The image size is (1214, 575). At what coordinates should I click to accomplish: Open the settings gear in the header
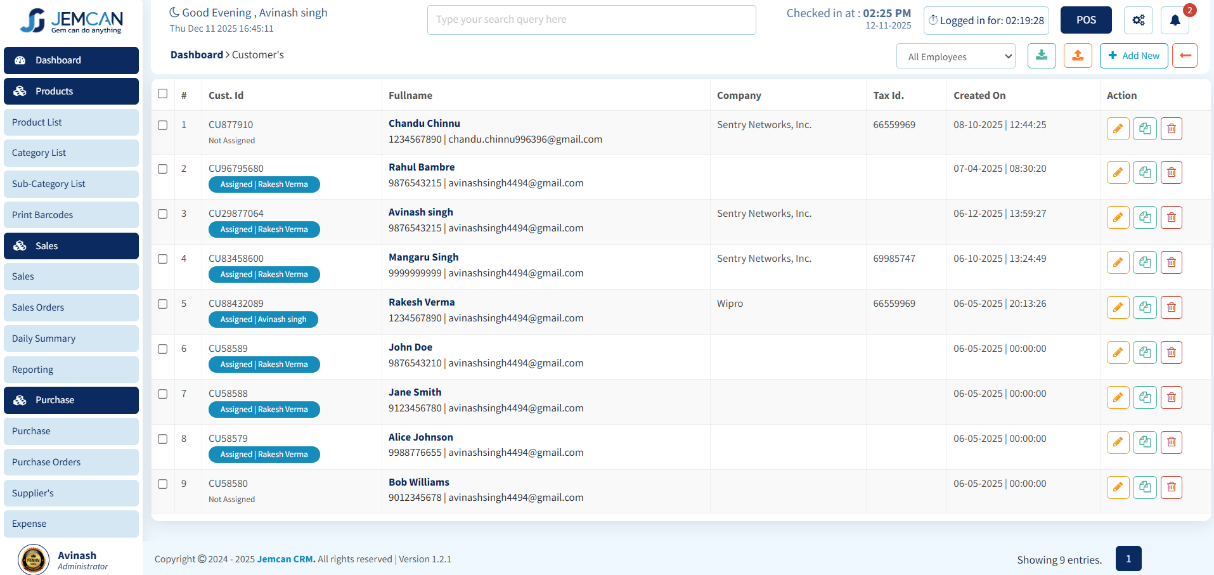point(1139,20)
